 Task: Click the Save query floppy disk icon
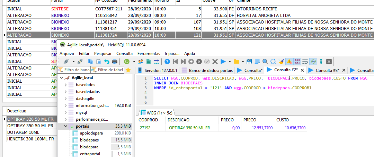(x=249, y=62)
